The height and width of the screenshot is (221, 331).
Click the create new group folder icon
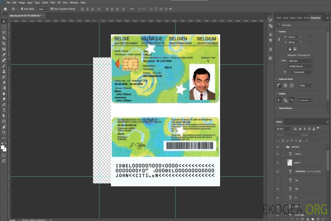click(313, 219)
